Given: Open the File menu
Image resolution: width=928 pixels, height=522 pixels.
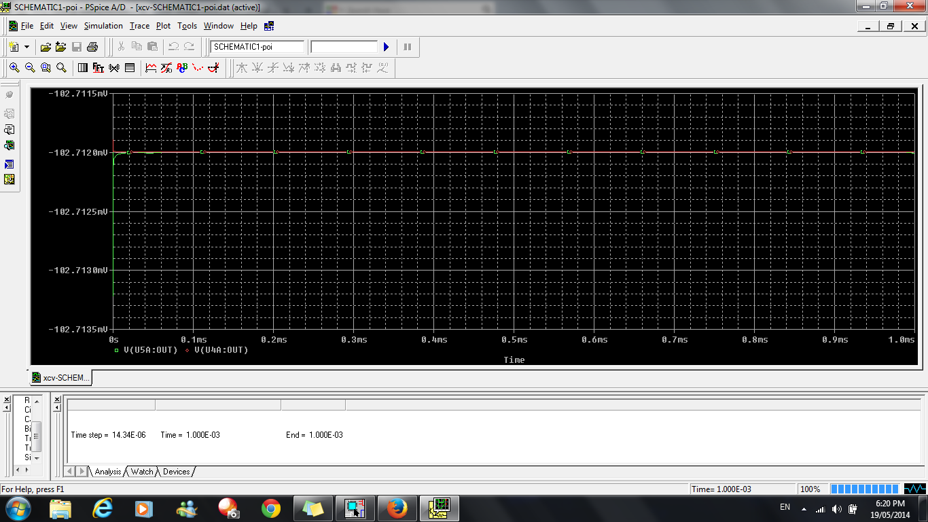Looking at the screenshot, I should click(27, 26).
